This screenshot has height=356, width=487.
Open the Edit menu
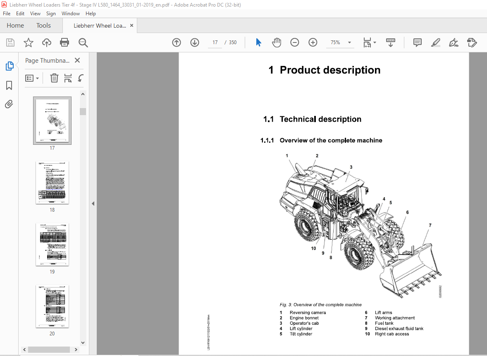[20, 14]
